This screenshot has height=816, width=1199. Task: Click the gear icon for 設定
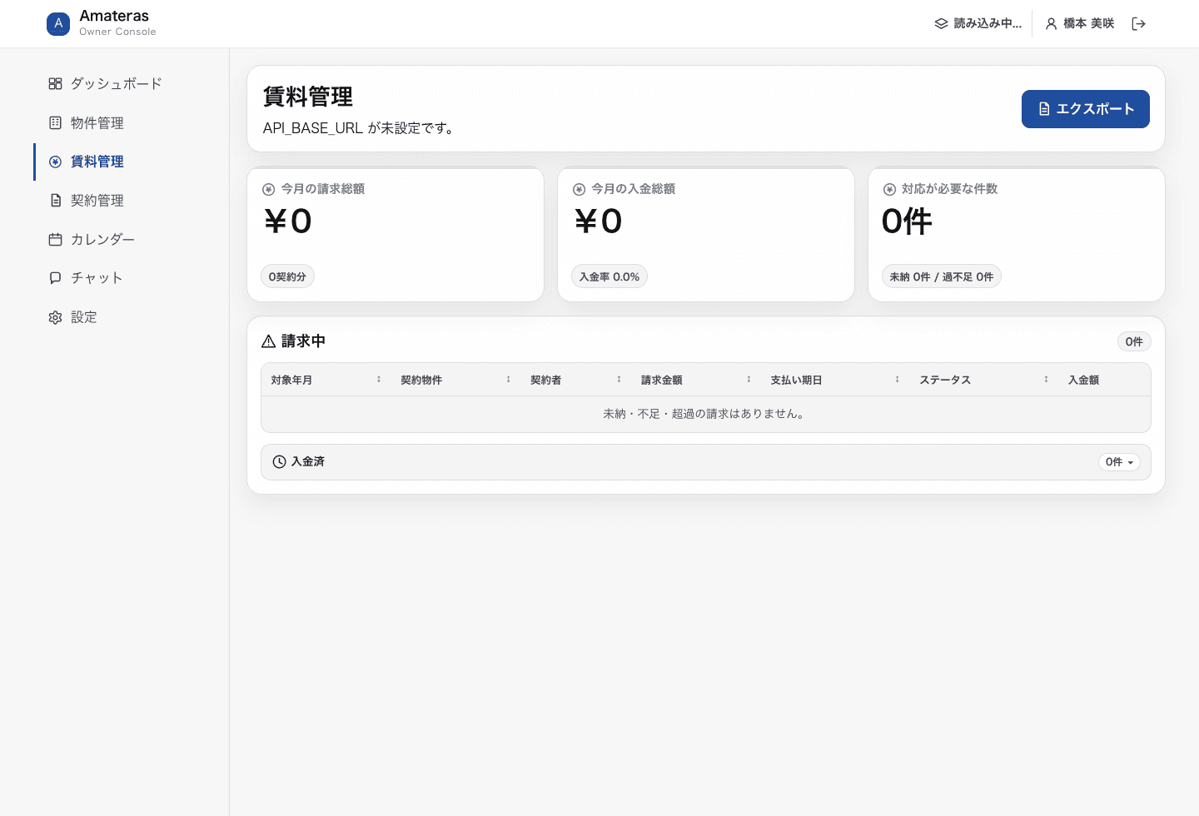point(55,317)
